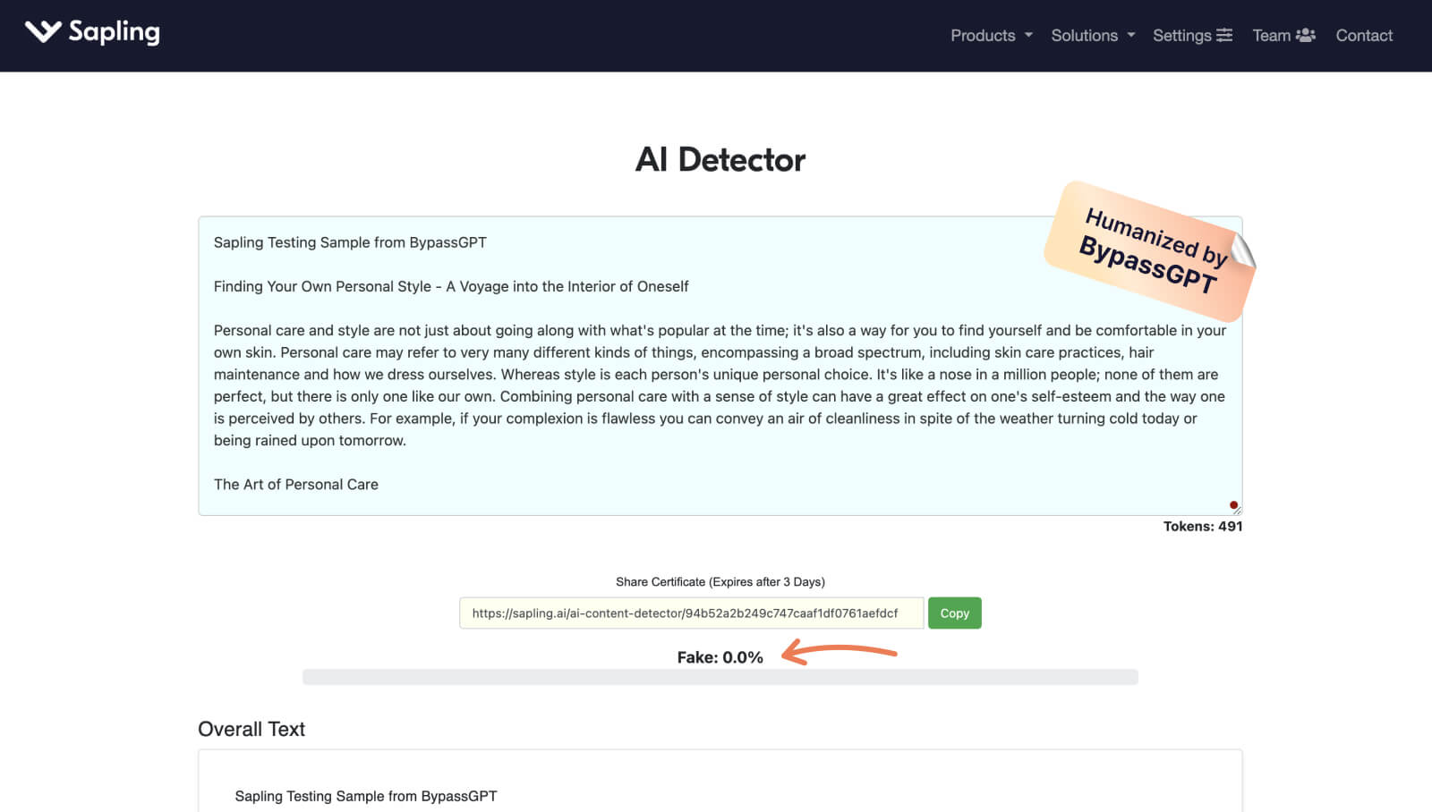
Task: Click the peeled corner of the sticker
Action: [1242, 250]
